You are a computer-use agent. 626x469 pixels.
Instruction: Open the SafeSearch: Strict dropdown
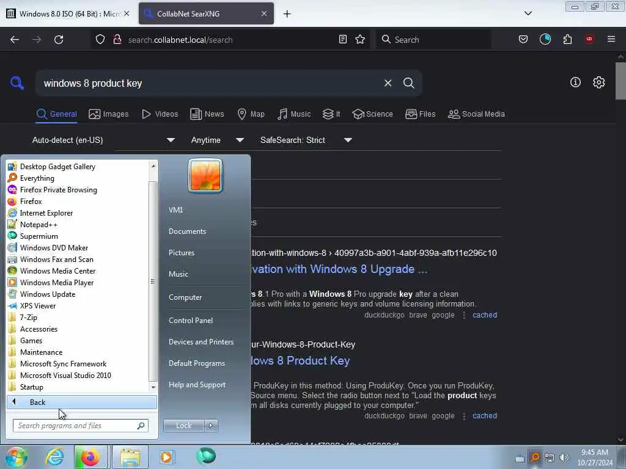click(306, 140)
